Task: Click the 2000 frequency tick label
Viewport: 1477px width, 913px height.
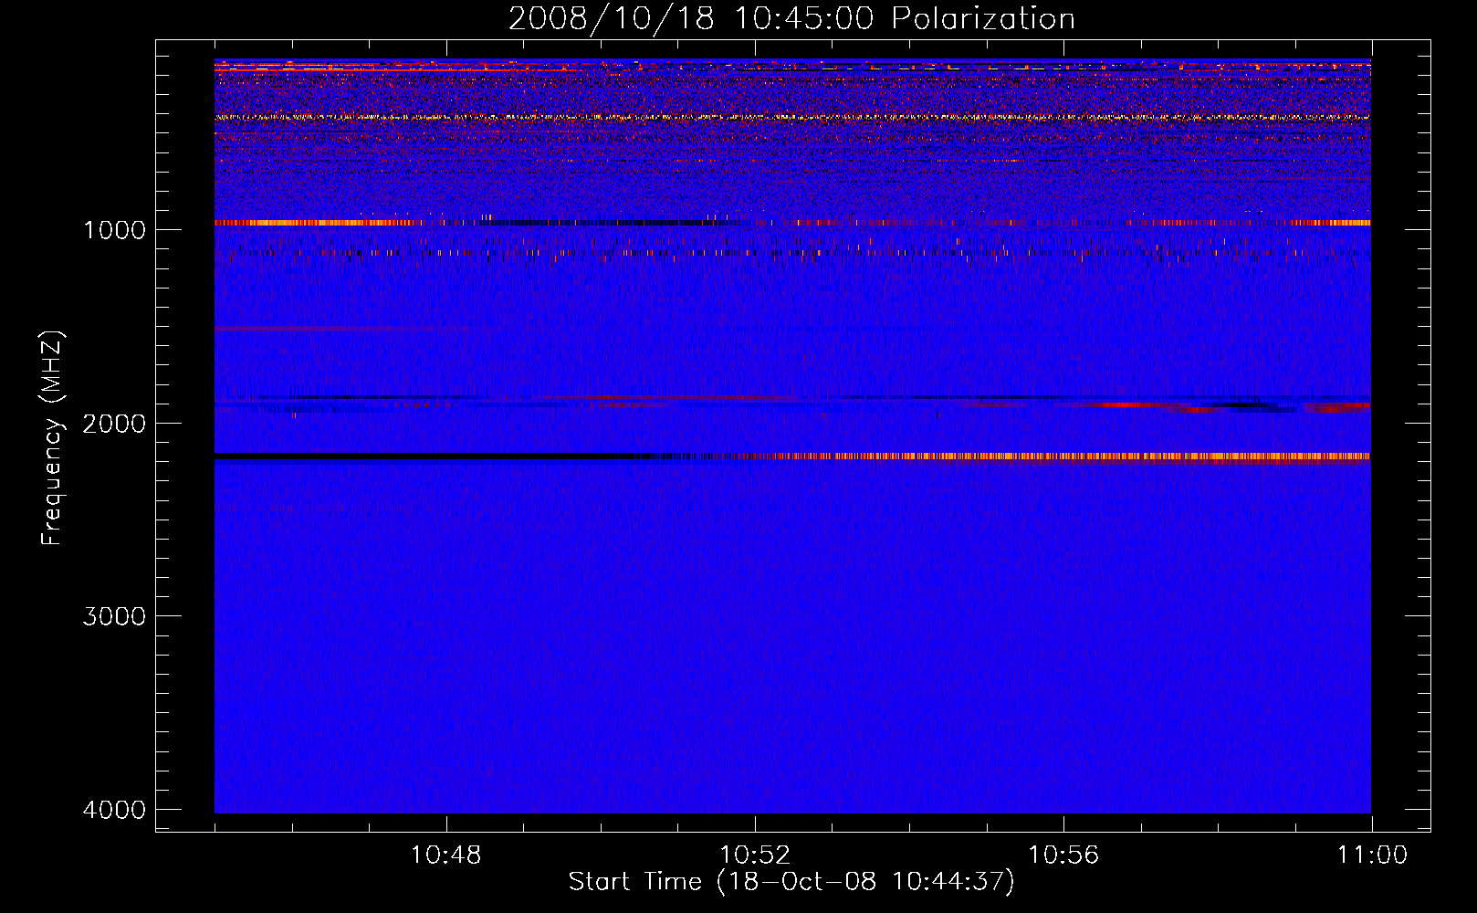Action: 114,424
